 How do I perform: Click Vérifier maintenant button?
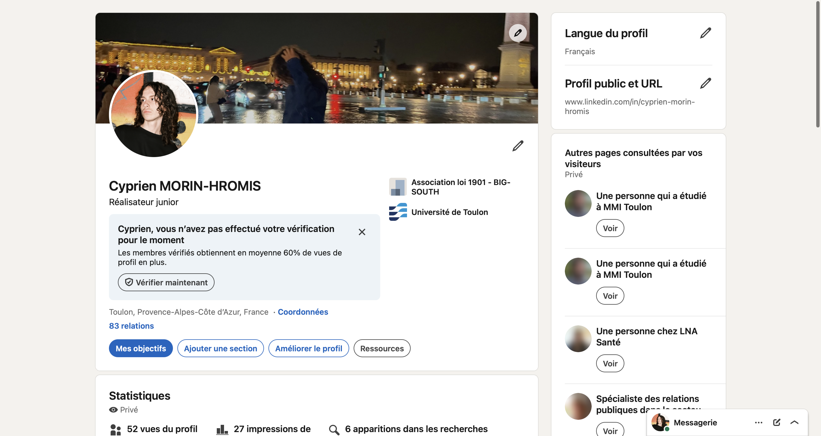click(x=166, y=282)
